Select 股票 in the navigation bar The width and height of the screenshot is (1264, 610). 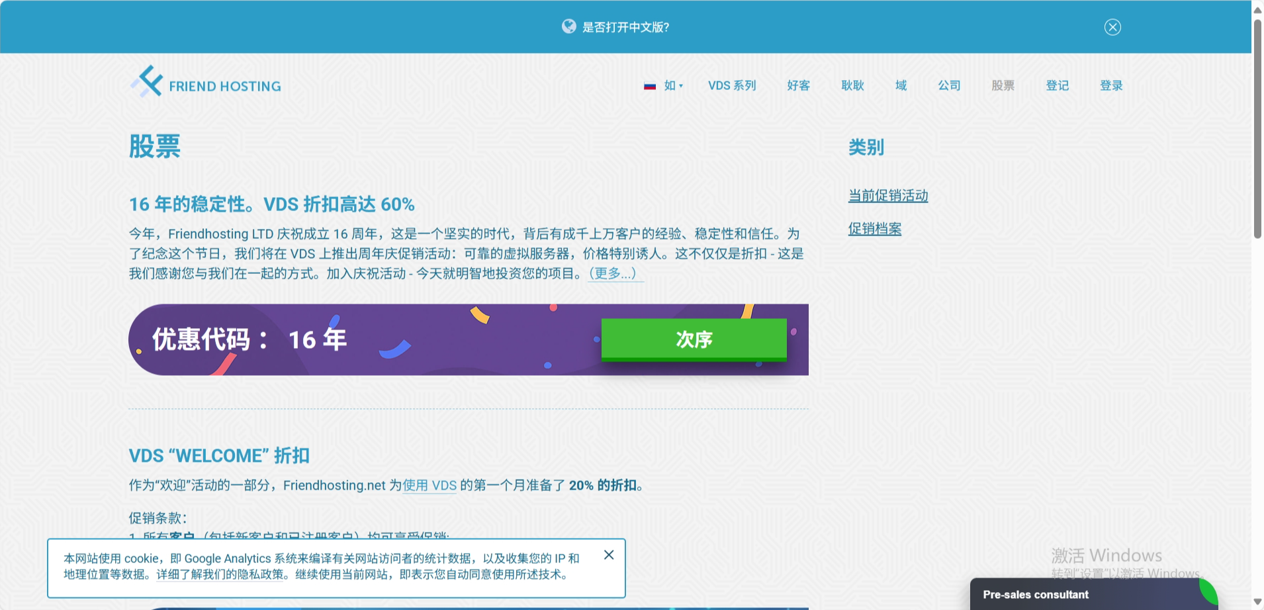point(1003,85)
